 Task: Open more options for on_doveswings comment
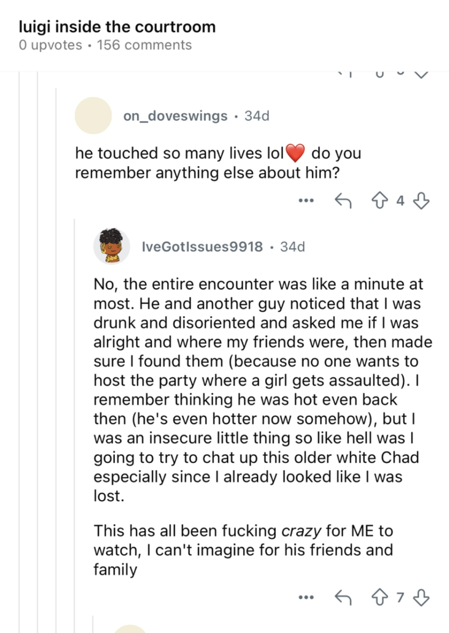point(306,200)
